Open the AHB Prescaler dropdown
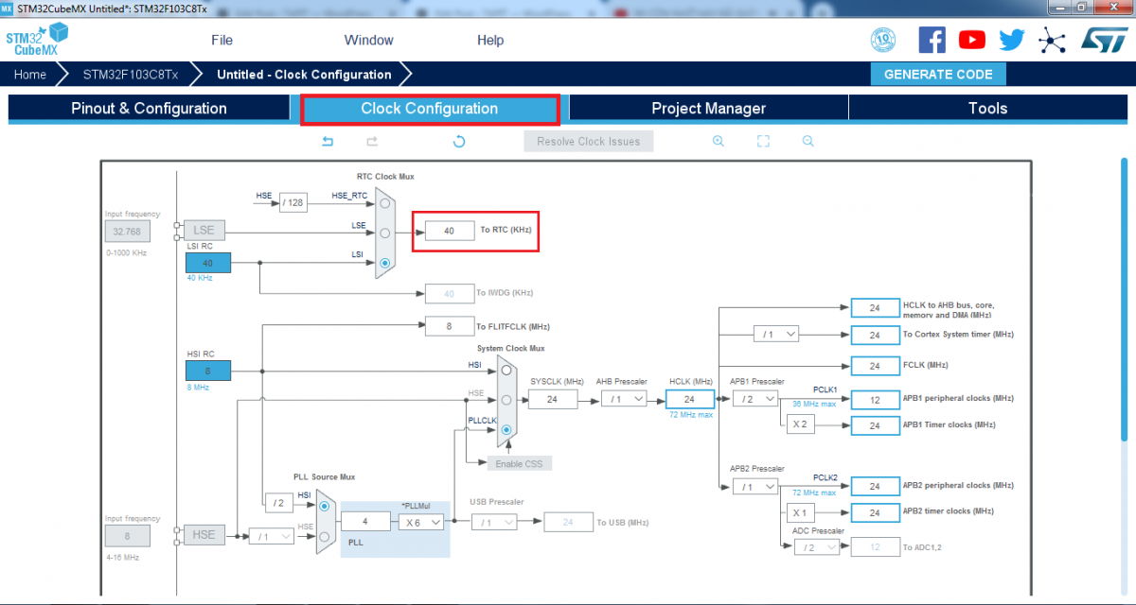1136x605 pixels. point(624,399)
